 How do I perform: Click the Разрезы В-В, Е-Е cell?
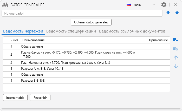click(83, 81)
